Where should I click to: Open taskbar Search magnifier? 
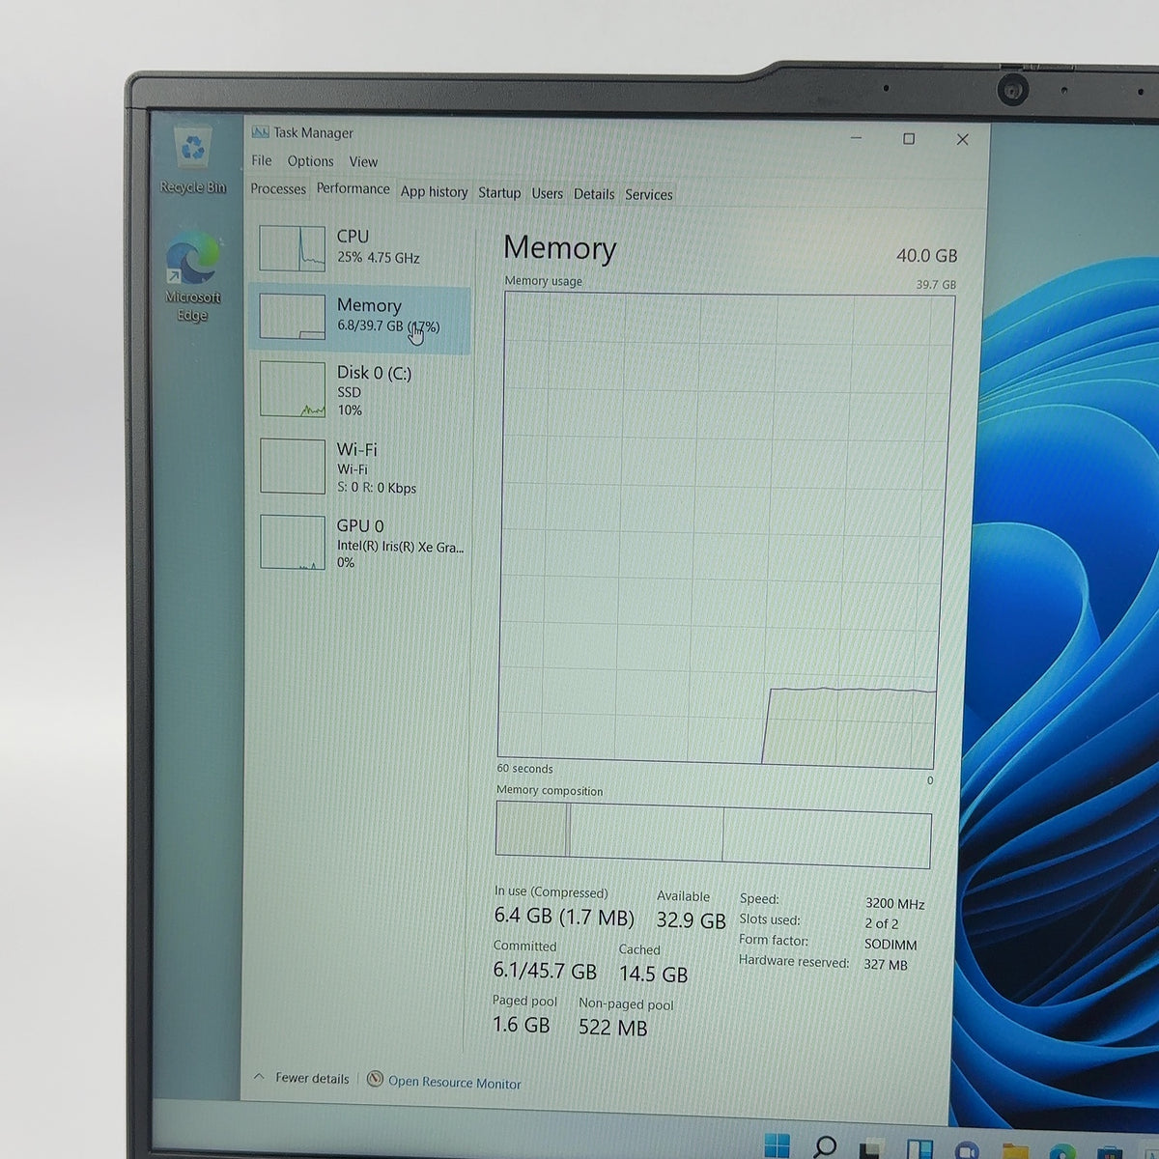tap(824, 1146)
